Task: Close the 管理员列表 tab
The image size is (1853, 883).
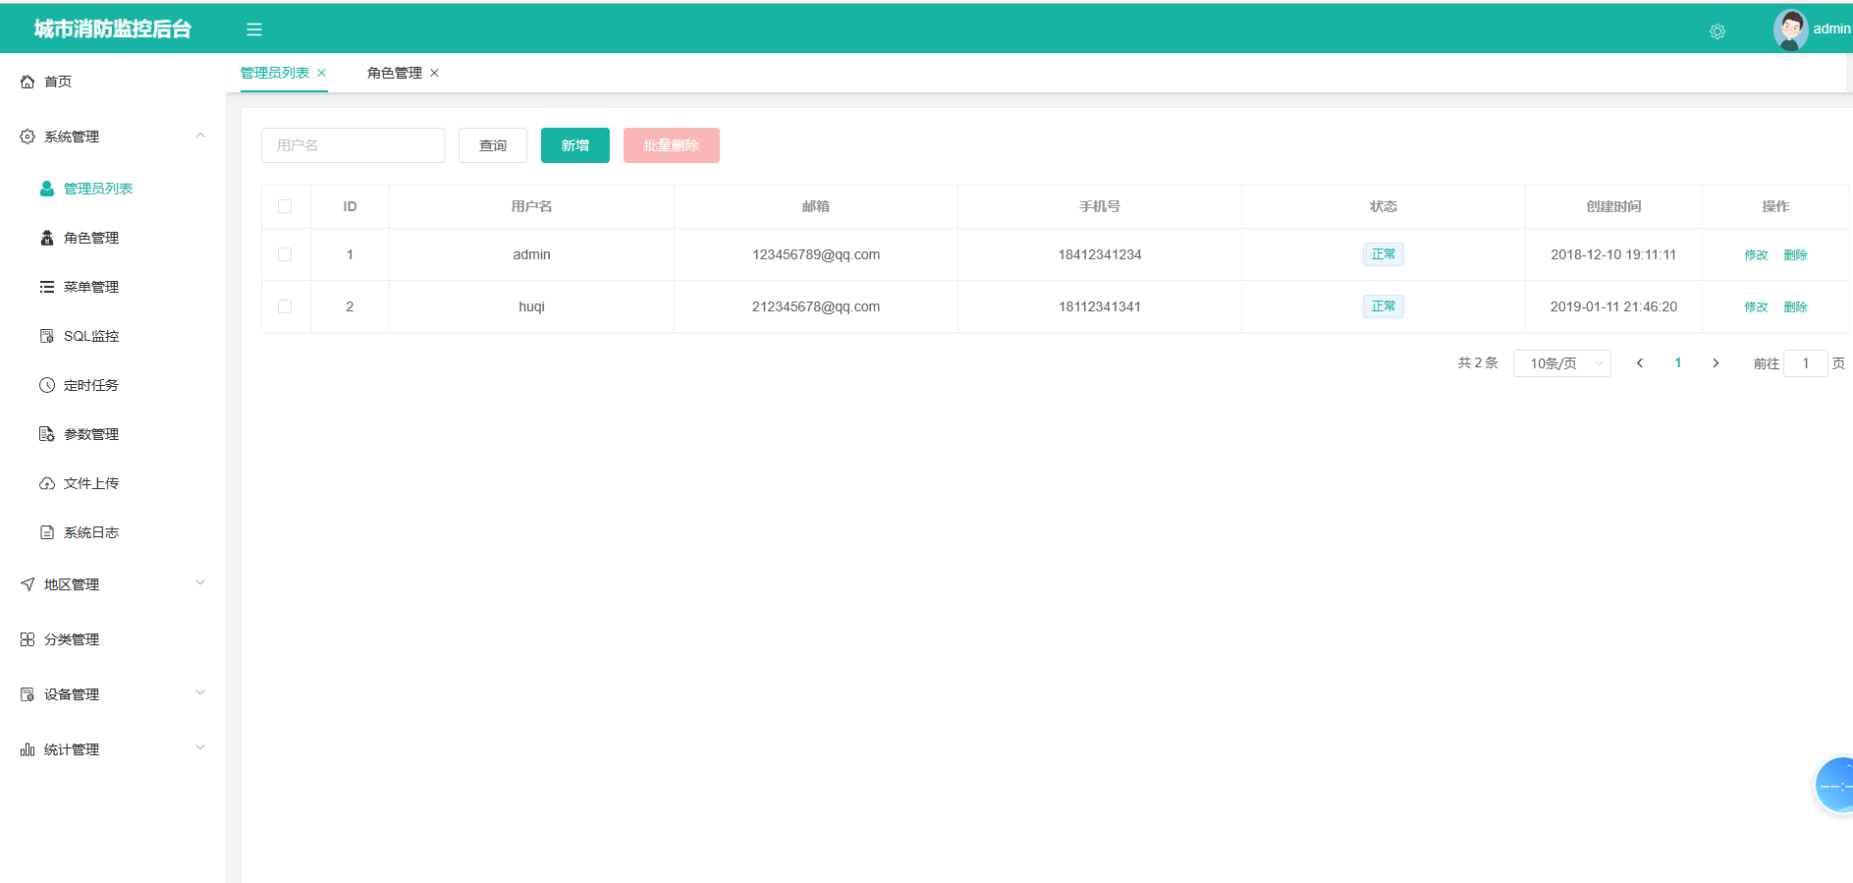Action: pos(321,73)
